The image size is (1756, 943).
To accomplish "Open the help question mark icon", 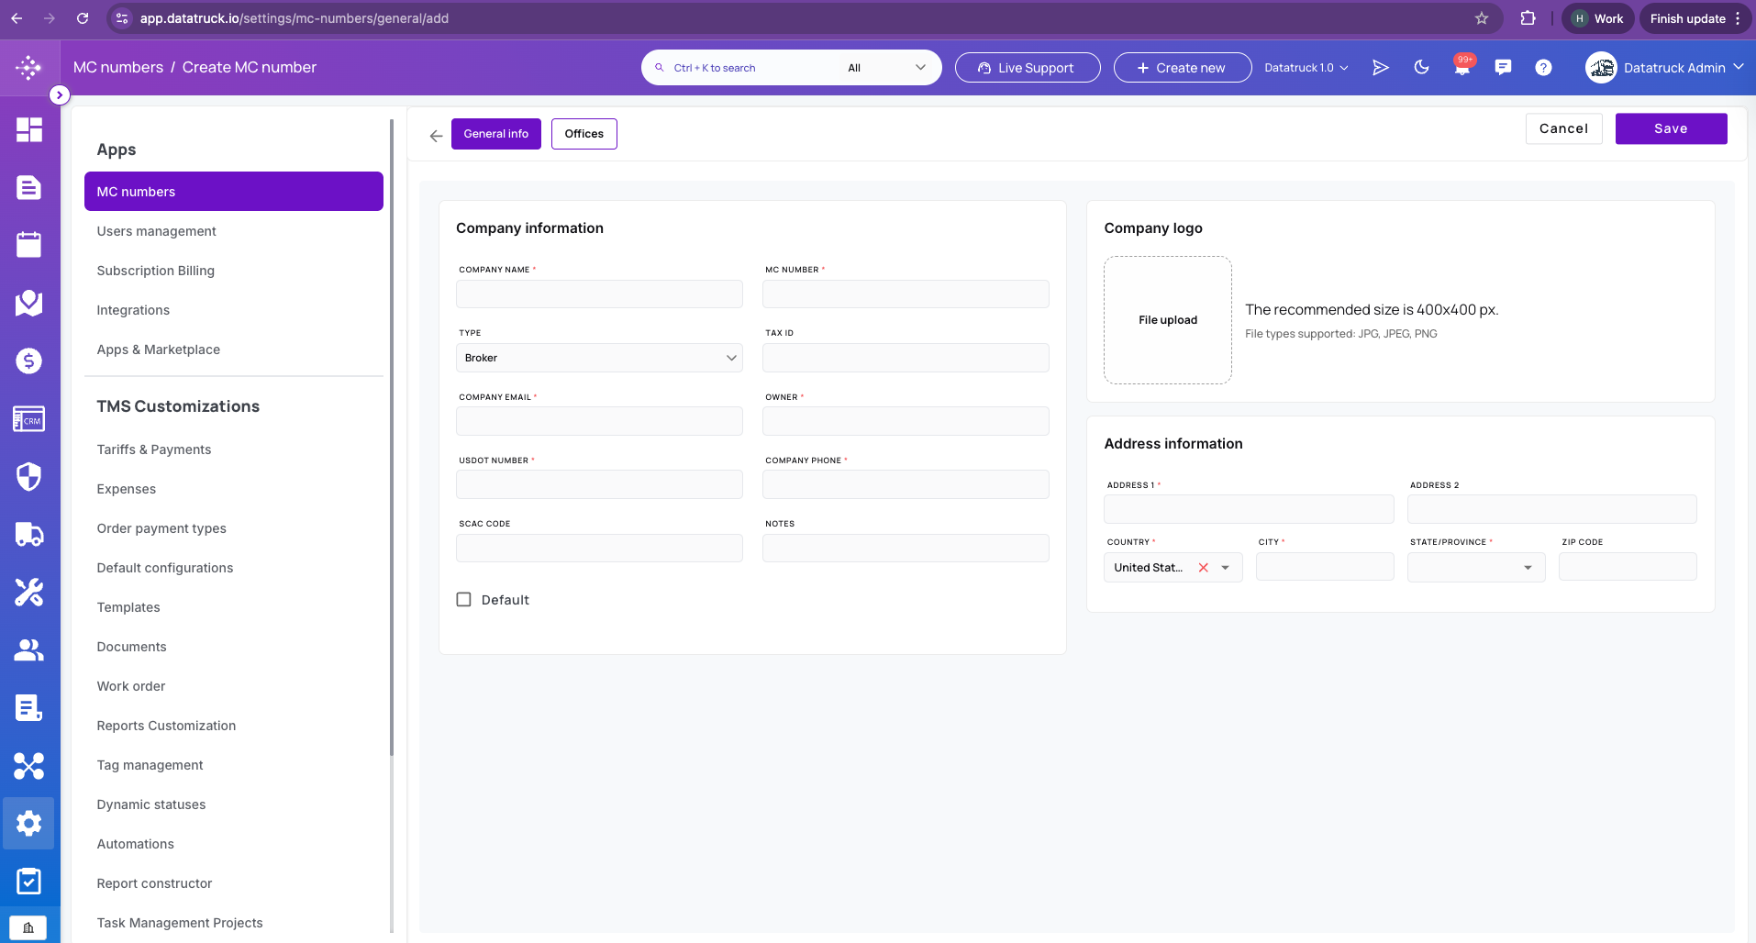I will coord(1543,67).
